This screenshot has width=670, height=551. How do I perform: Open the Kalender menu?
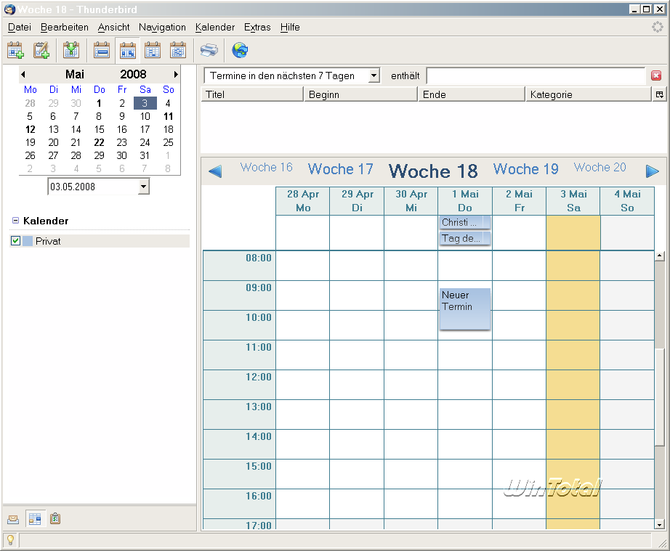215,27
